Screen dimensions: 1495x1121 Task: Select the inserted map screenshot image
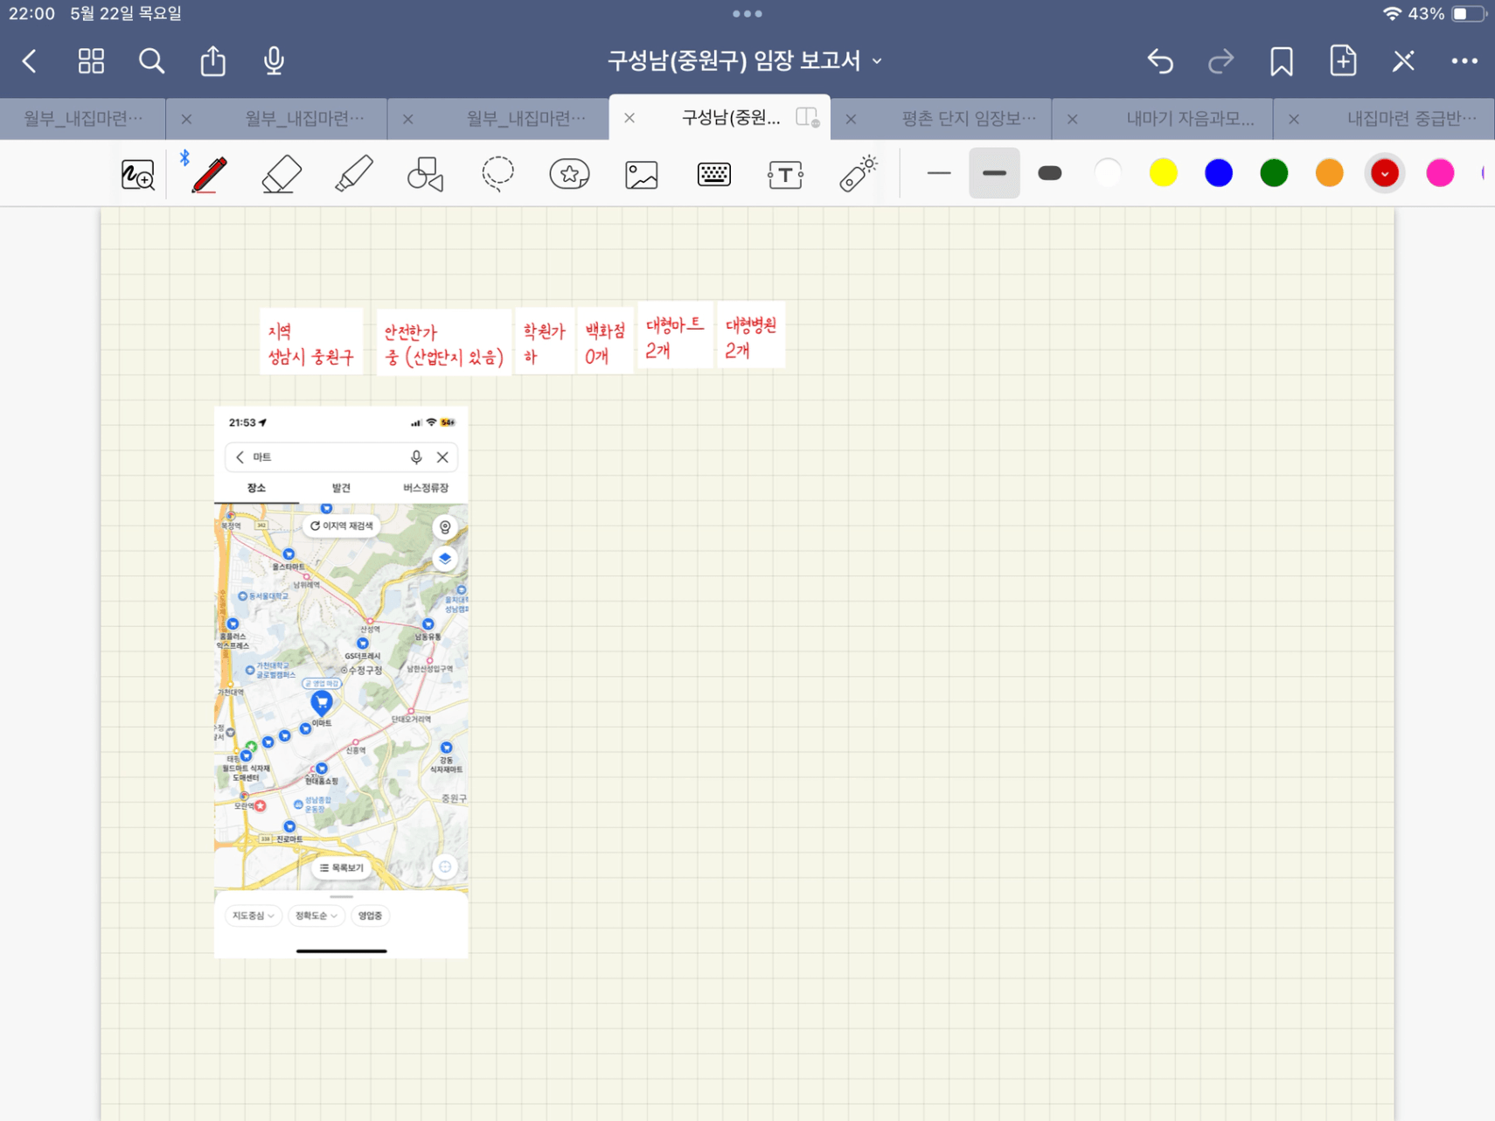(x=341, y=682)
